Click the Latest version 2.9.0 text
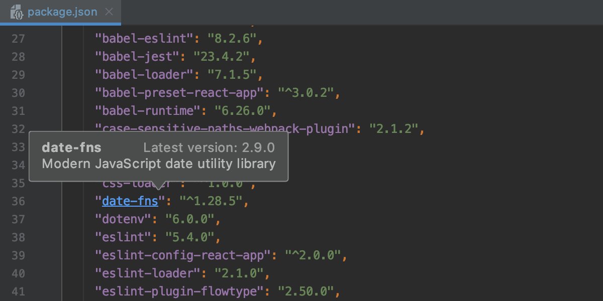 (x=209, y=147)
